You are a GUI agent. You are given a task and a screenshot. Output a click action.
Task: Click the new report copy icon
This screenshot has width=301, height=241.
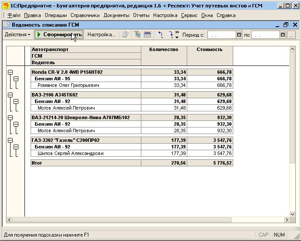point(125,34)
